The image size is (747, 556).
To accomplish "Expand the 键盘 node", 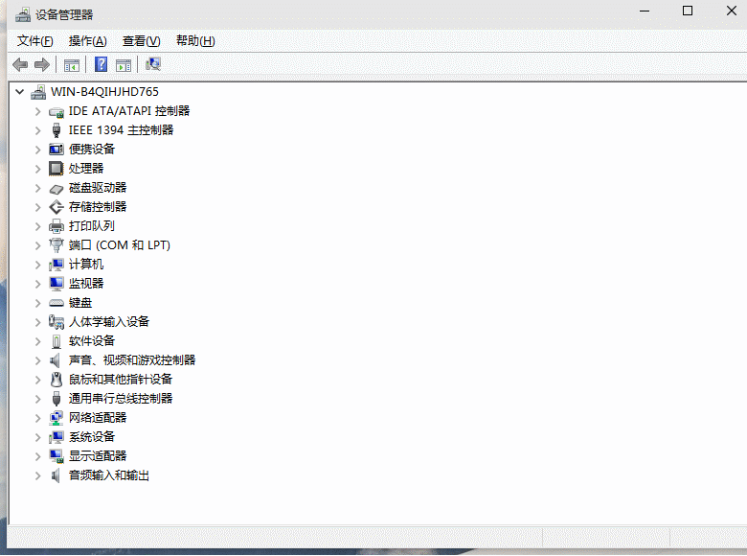I will click(x=37, y=303).
